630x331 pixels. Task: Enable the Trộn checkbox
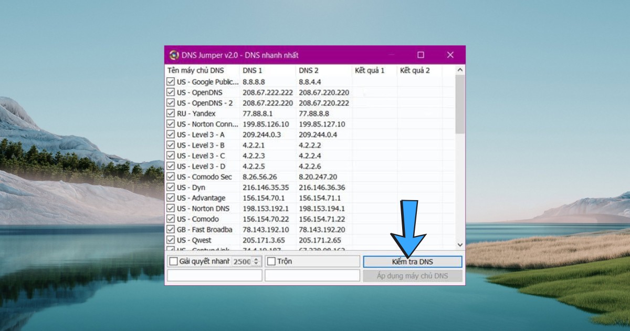pyautogui.click(x=271, y=262)
